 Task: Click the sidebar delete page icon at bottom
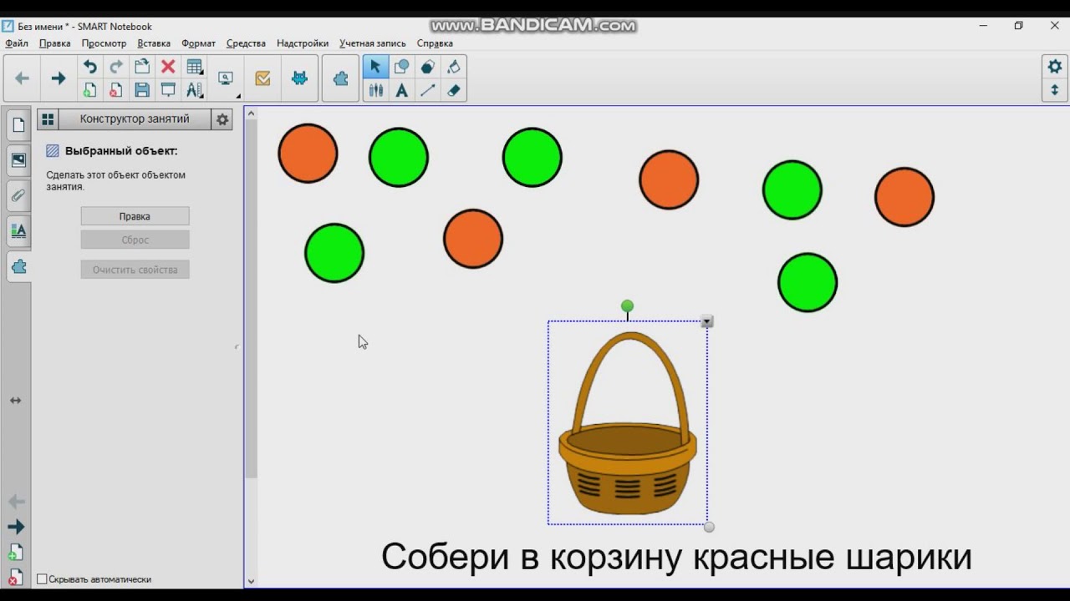click(16, 577)
